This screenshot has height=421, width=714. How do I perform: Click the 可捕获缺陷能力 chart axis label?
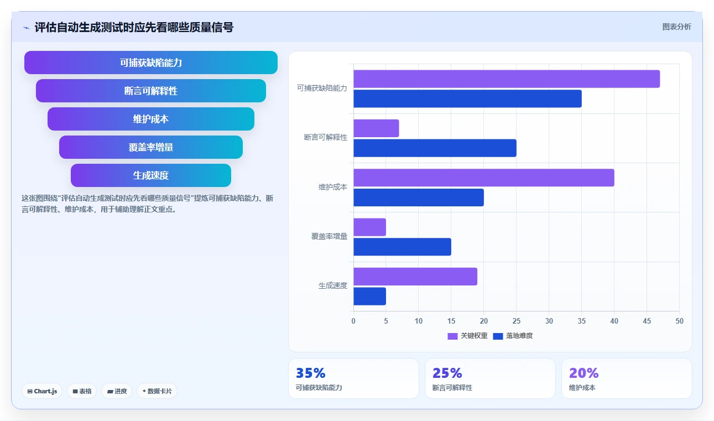(322, 88)
